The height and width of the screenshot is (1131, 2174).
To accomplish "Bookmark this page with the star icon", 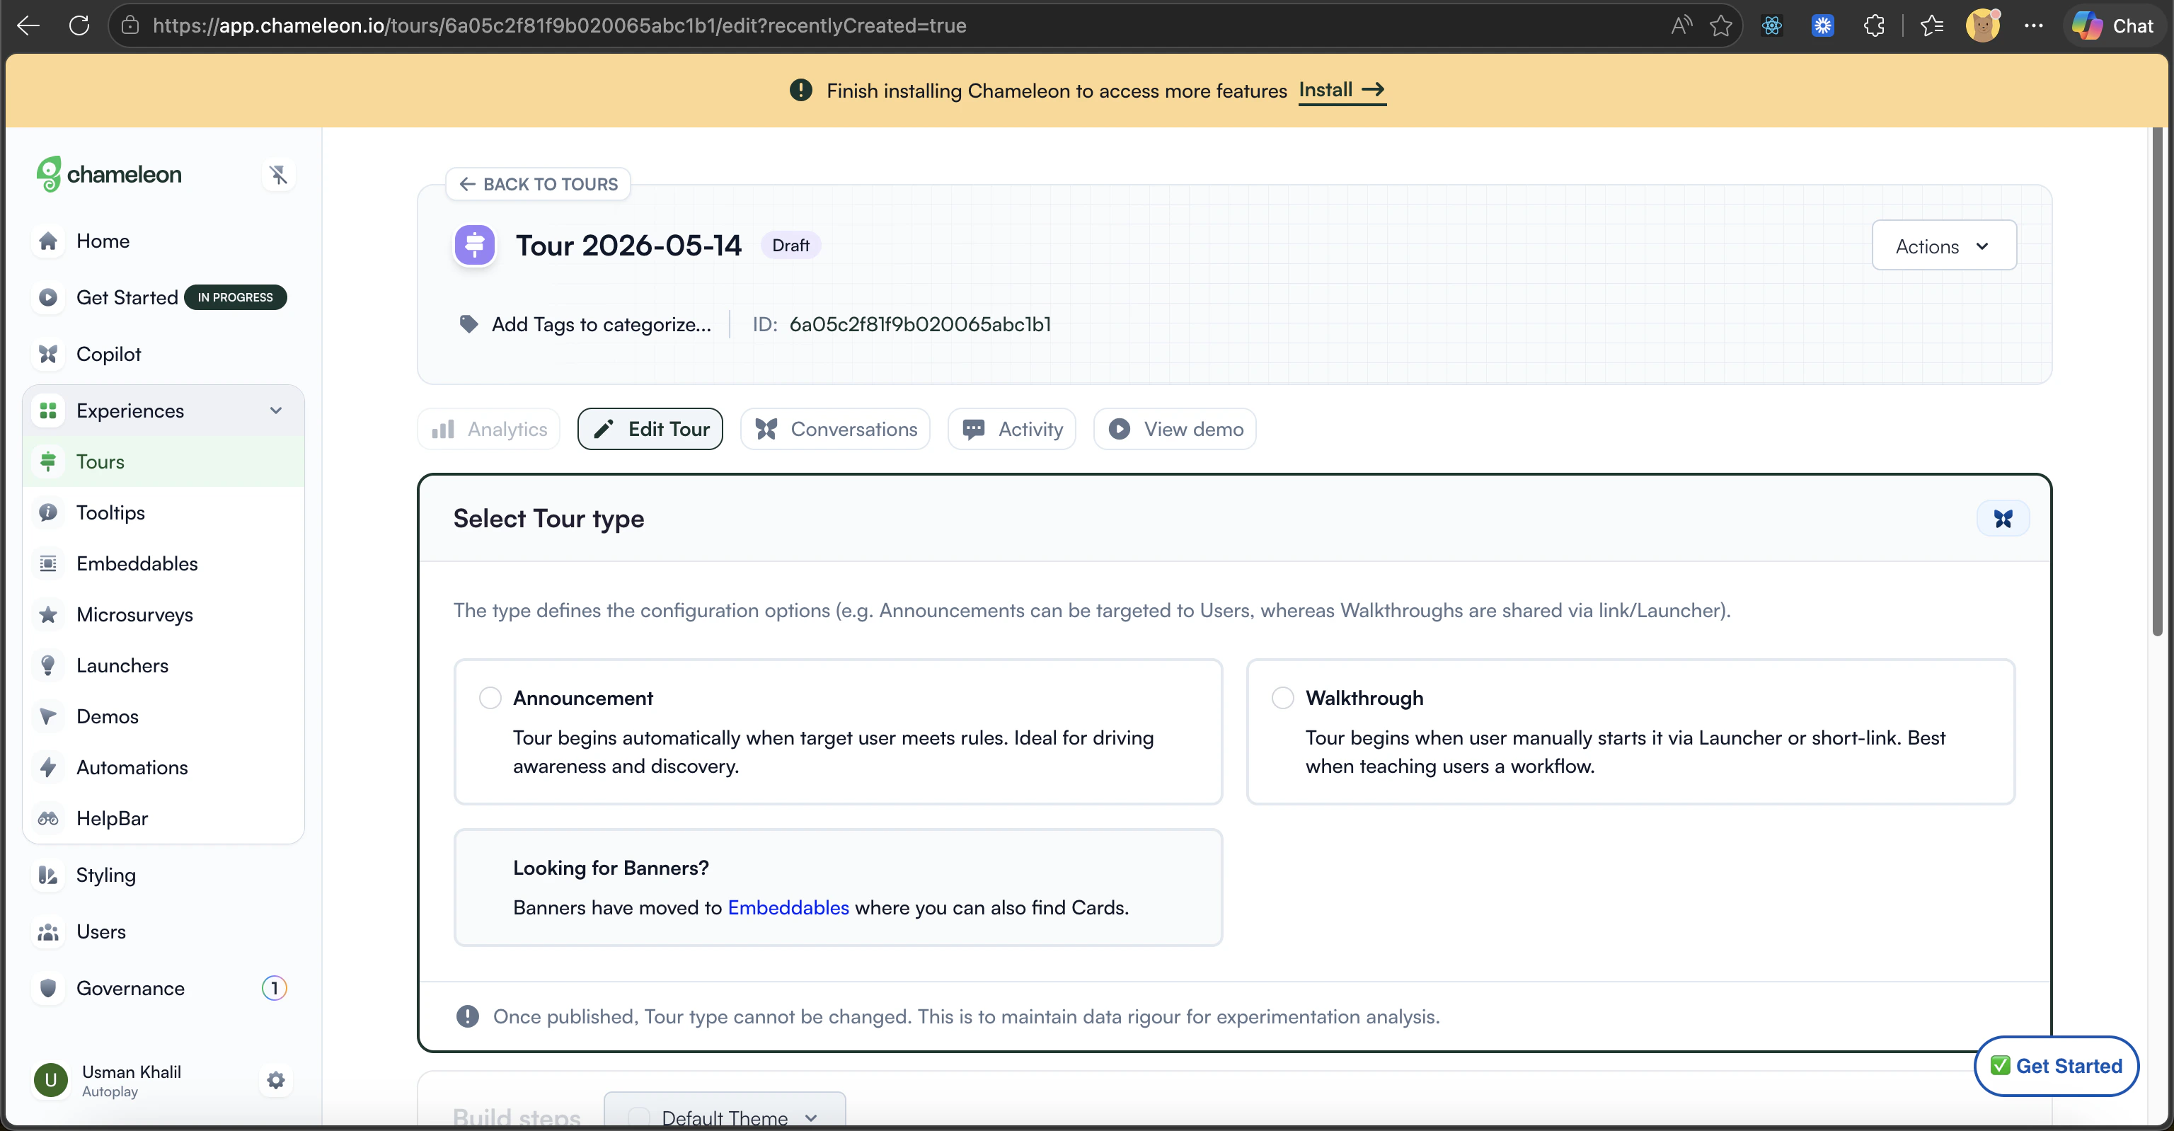I will point(1721,25).
